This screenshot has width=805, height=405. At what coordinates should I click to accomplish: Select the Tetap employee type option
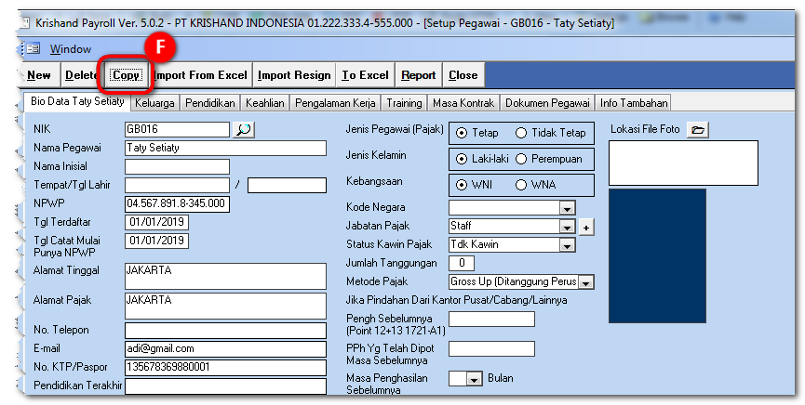click(463, 134)
